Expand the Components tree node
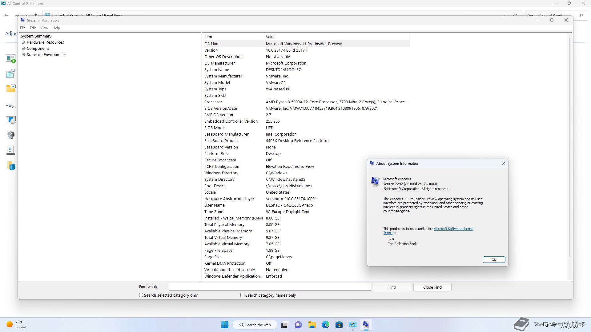This screenshot has width=591, height=332. (x=23, y=49)
